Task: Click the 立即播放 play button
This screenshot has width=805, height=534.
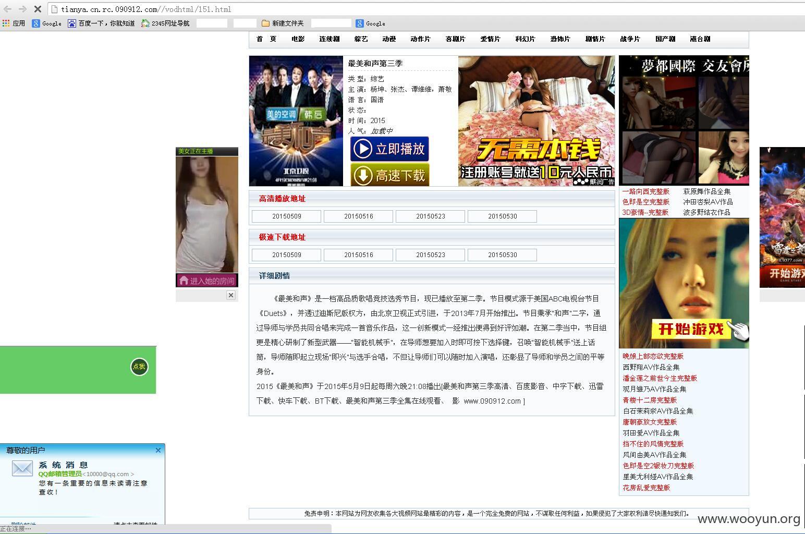Action: pos(389,149)
